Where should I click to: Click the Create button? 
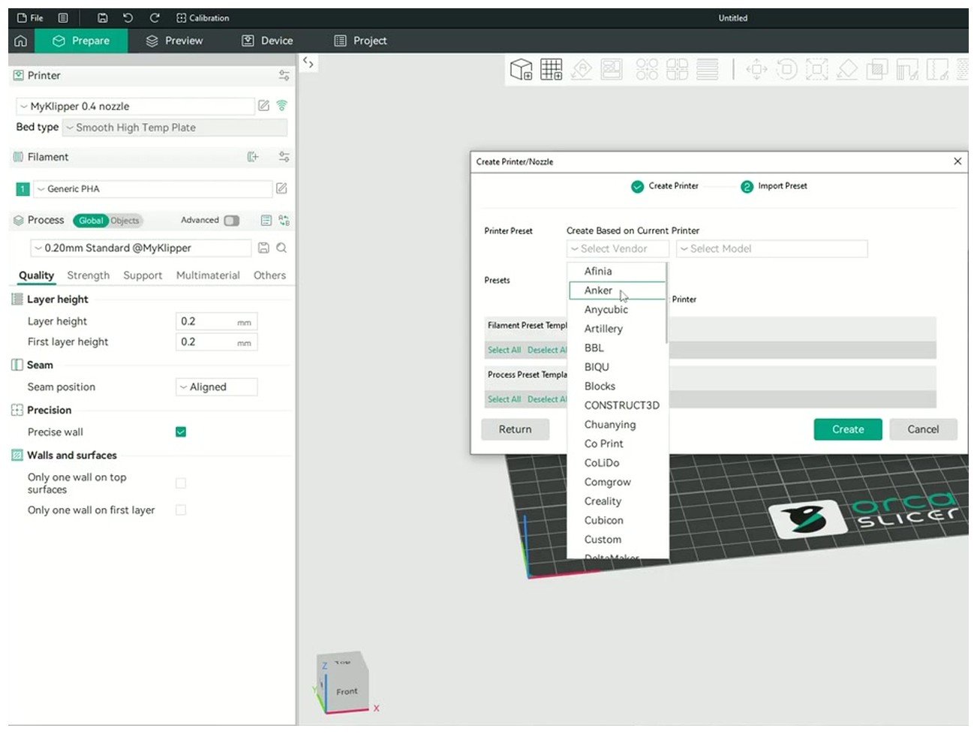(848, 429)
